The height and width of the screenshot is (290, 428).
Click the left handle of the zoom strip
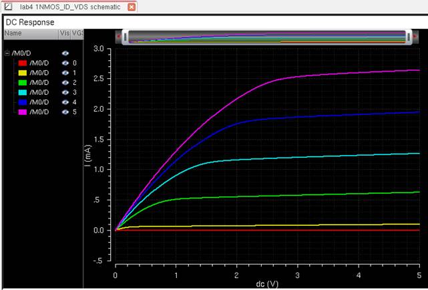pyautogui.click(x=125, y=37)
